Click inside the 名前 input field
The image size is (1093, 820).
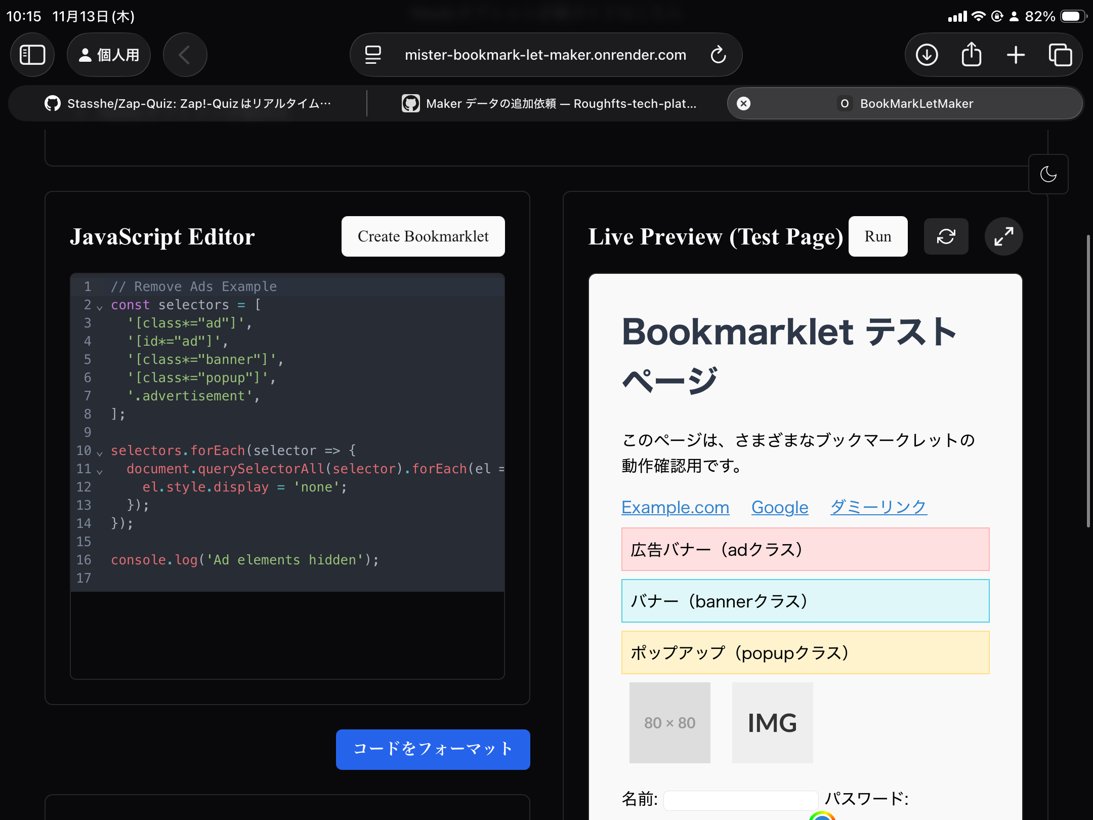click(740, 800)
